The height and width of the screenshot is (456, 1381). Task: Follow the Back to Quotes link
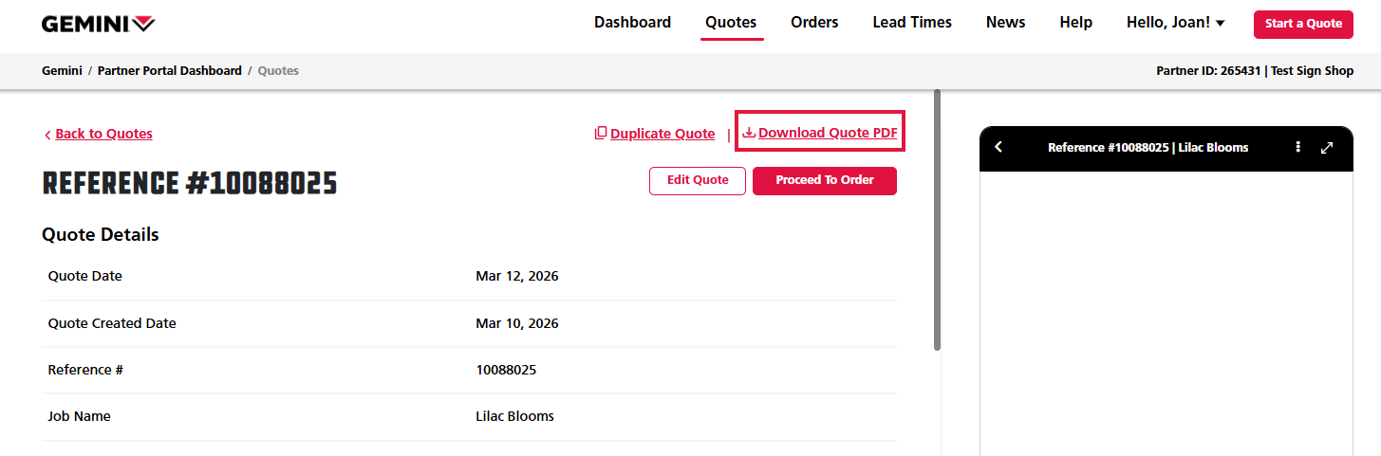click(103, 134)
